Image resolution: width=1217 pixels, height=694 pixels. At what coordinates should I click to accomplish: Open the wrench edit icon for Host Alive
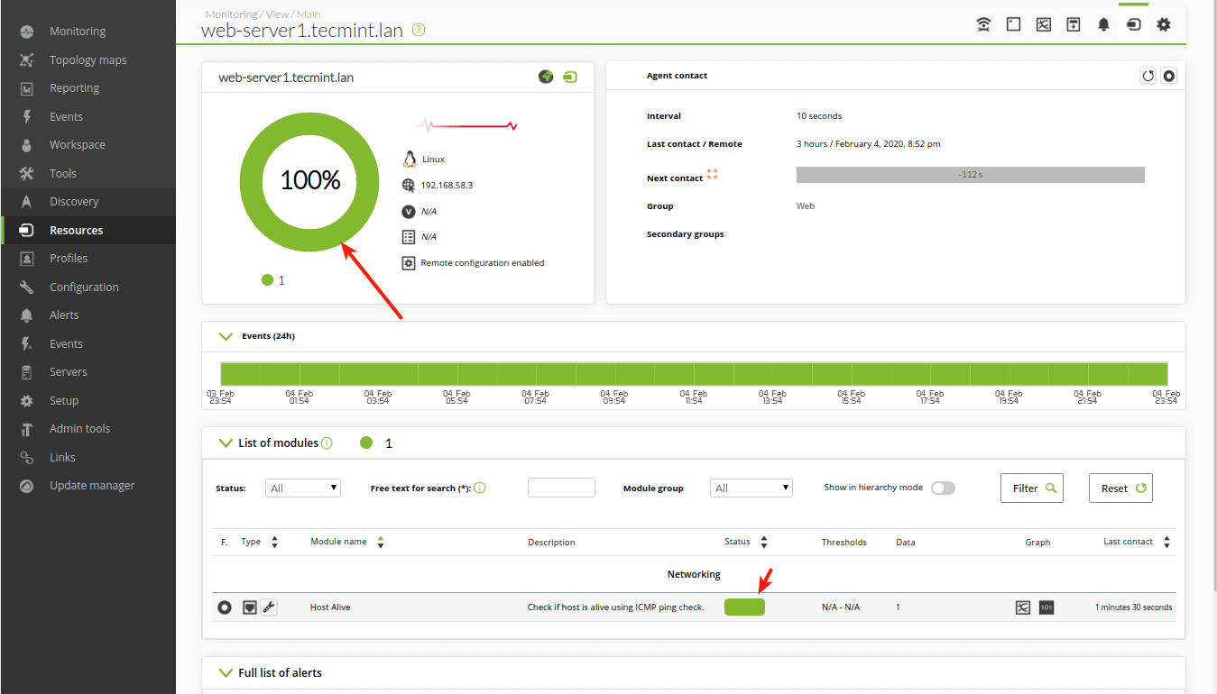pyautogui.click(x=269, y=607)
